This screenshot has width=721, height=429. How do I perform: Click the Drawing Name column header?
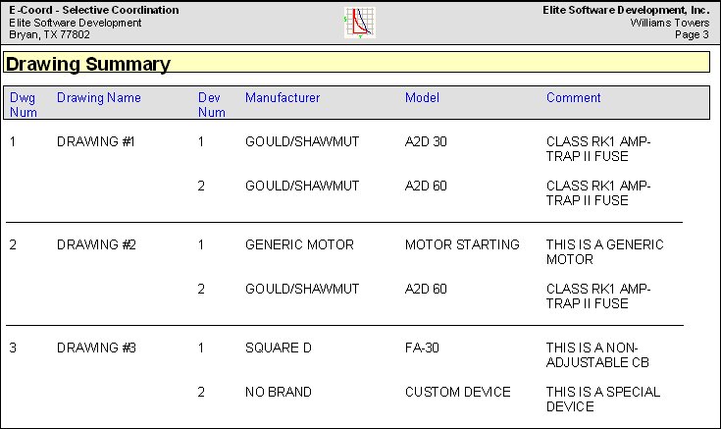click(x=98, y=97)
